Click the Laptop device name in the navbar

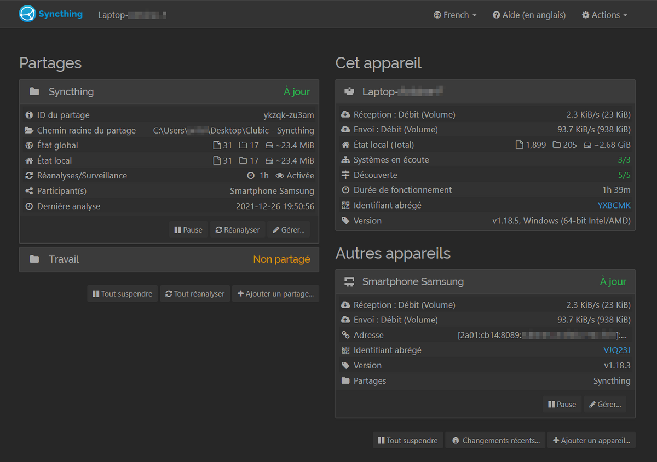(x=132, y=15)
